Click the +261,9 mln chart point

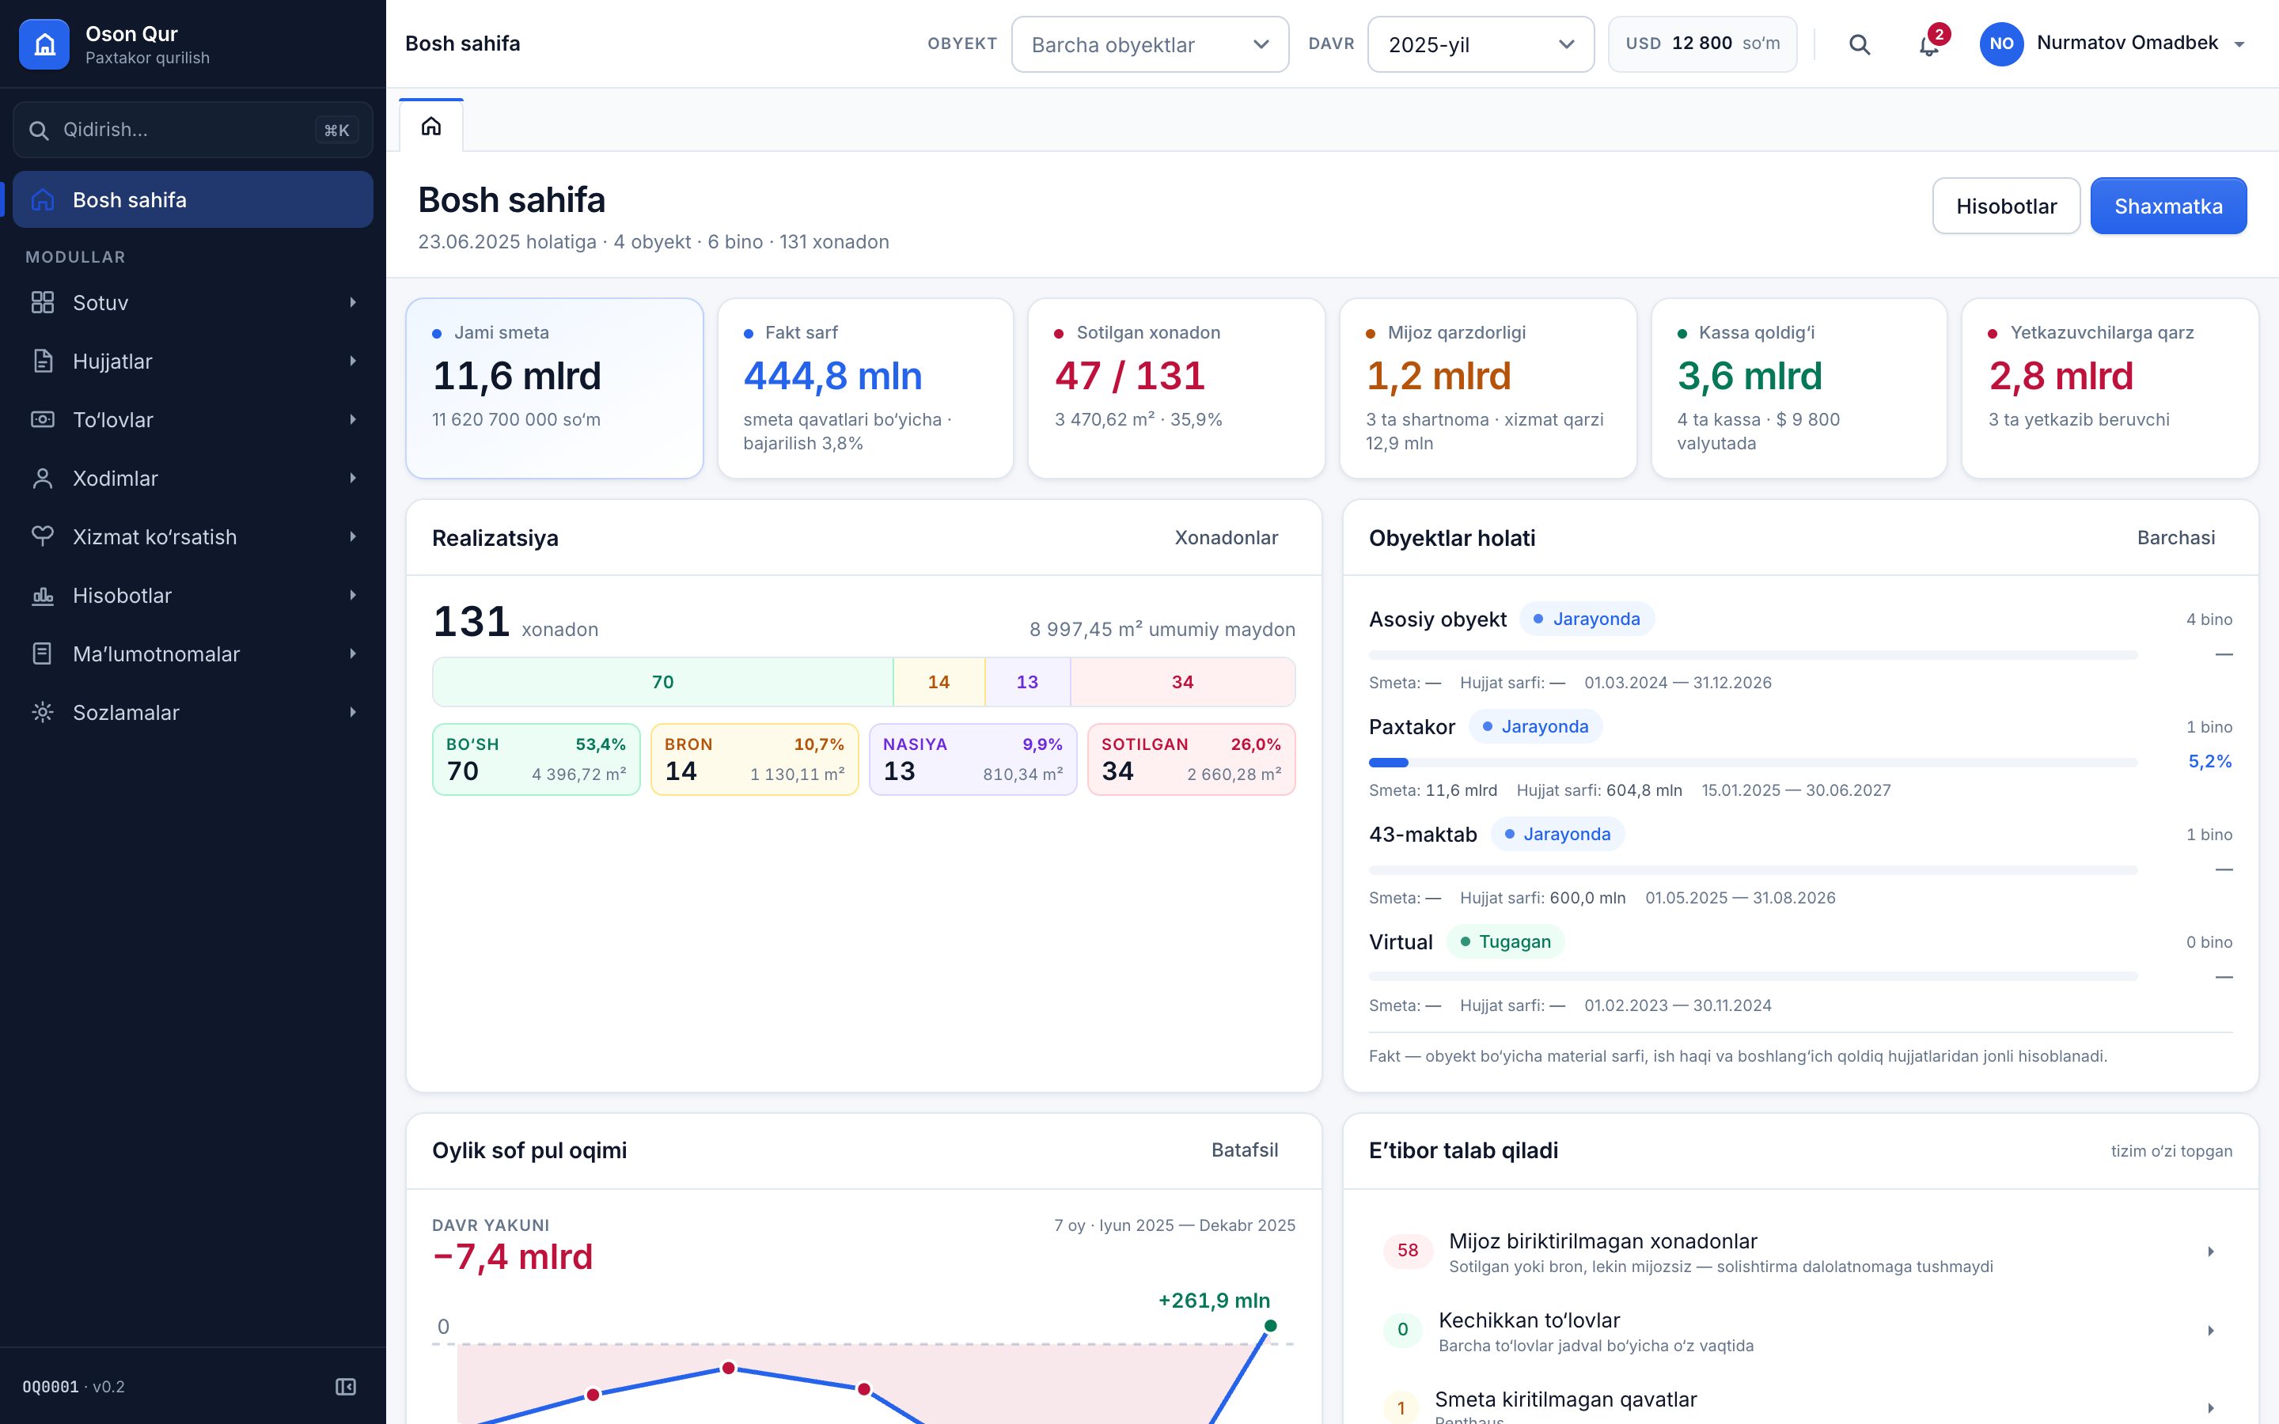coord(1270,1326)
